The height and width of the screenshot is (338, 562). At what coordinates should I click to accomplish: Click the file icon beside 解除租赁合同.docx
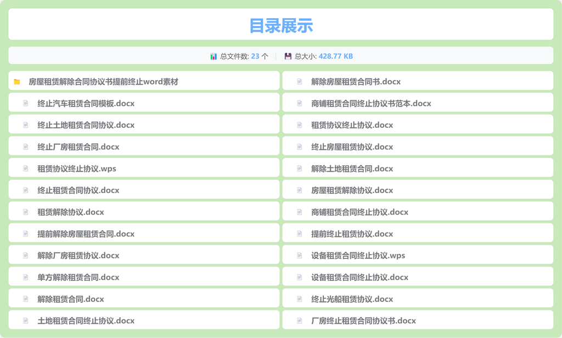25,299
